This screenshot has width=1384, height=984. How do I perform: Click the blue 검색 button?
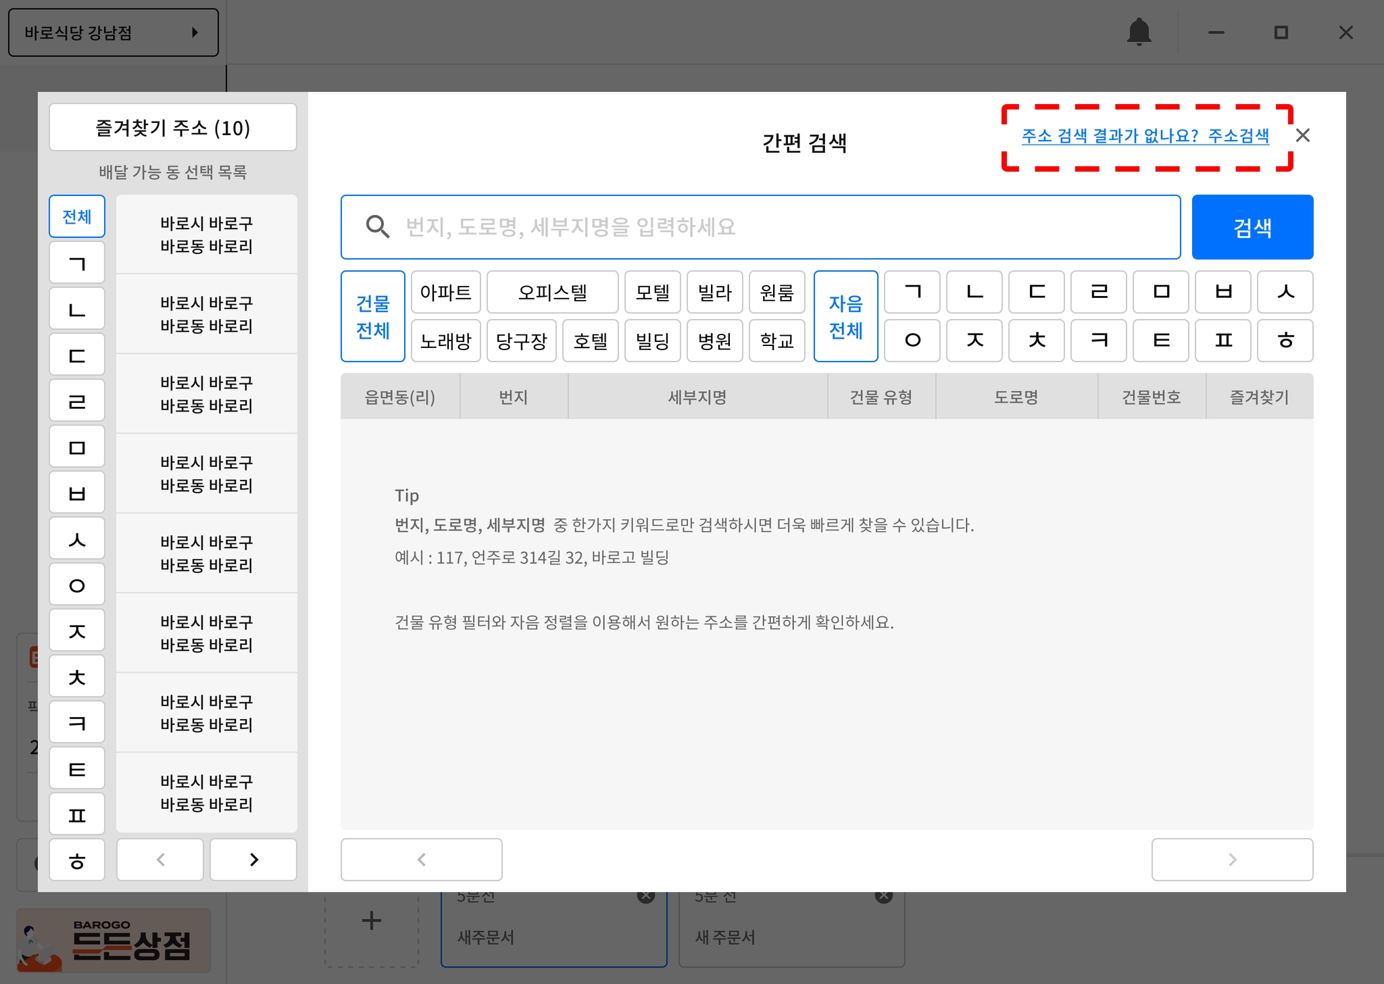[1252, 227]
